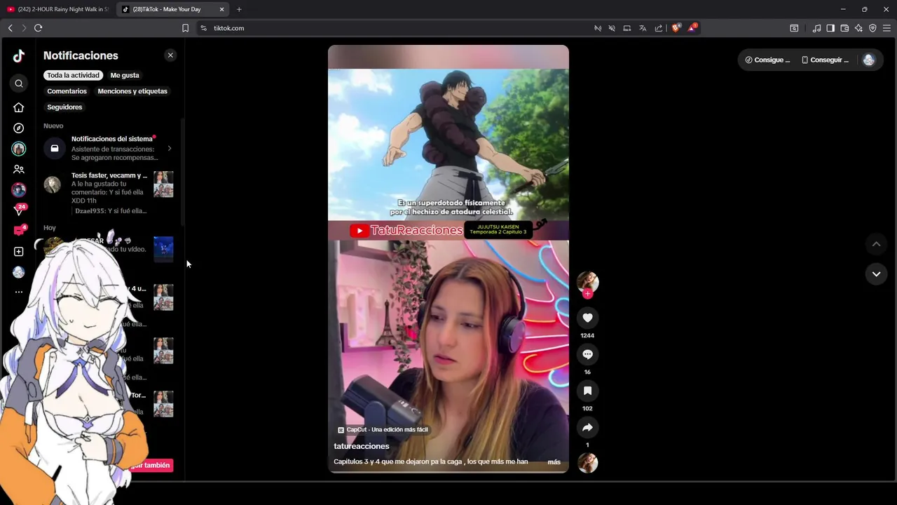Open TikTok sidebar profile avatar near bottom
Viewport: 897px width, 505px height.
[19, 272]
